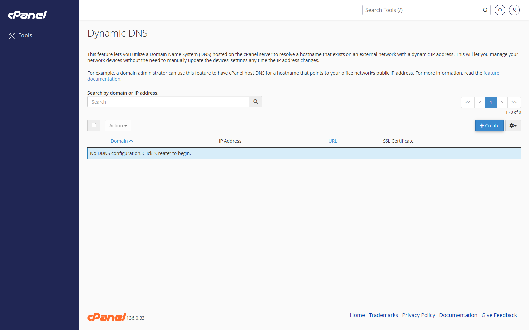Select page 1 in pagination
The width and height of the screenshot is (529, 330).
pyautogui.click(x=491, y=102)
